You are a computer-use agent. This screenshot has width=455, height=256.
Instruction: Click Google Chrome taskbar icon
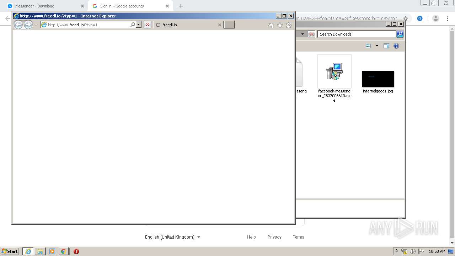pos(63,251)
